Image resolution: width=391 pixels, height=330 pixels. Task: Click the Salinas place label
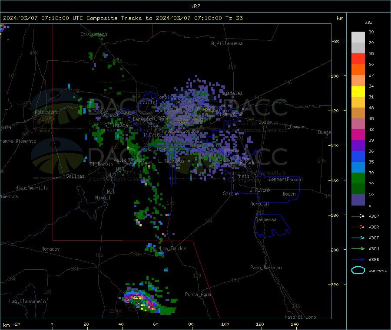pos(75,176)
